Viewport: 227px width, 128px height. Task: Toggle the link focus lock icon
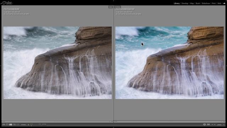[28, 124]
